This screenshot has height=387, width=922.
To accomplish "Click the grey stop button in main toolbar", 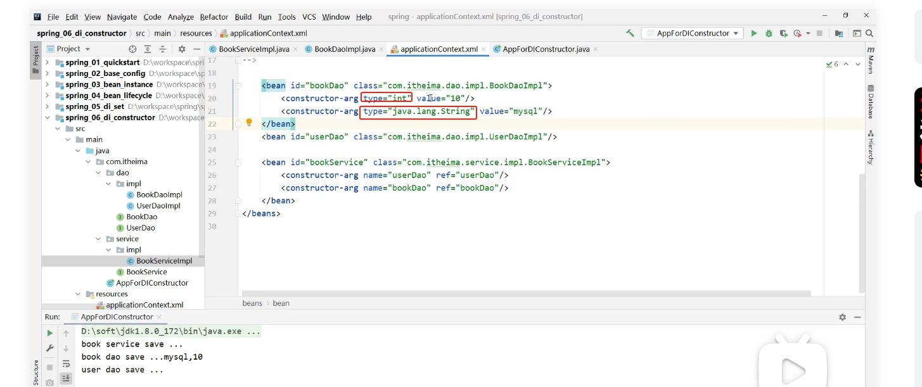I will click(819, 33).
